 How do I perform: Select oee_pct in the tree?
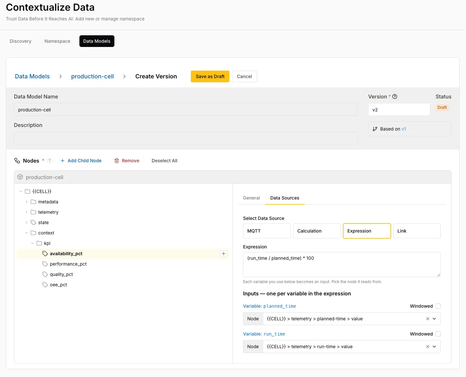coord(59,285)
